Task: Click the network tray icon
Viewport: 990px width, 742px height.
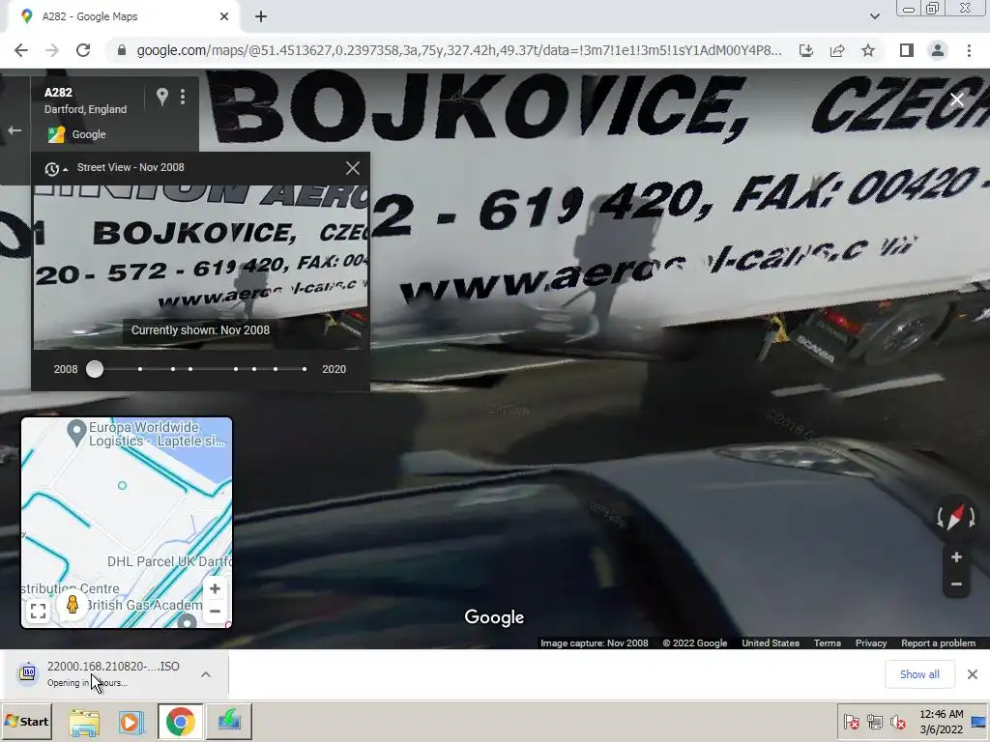Action: click(874, 721)
